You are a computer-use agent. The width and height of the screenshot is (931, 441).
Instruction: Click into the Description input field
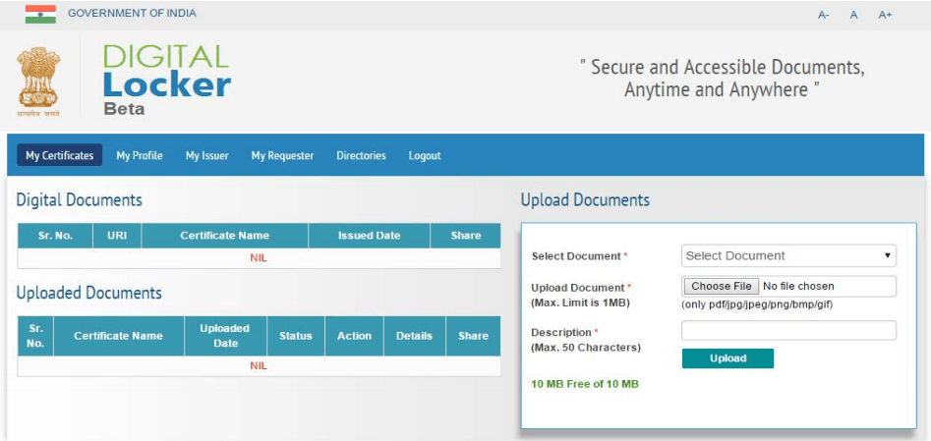tap(788, 331)
